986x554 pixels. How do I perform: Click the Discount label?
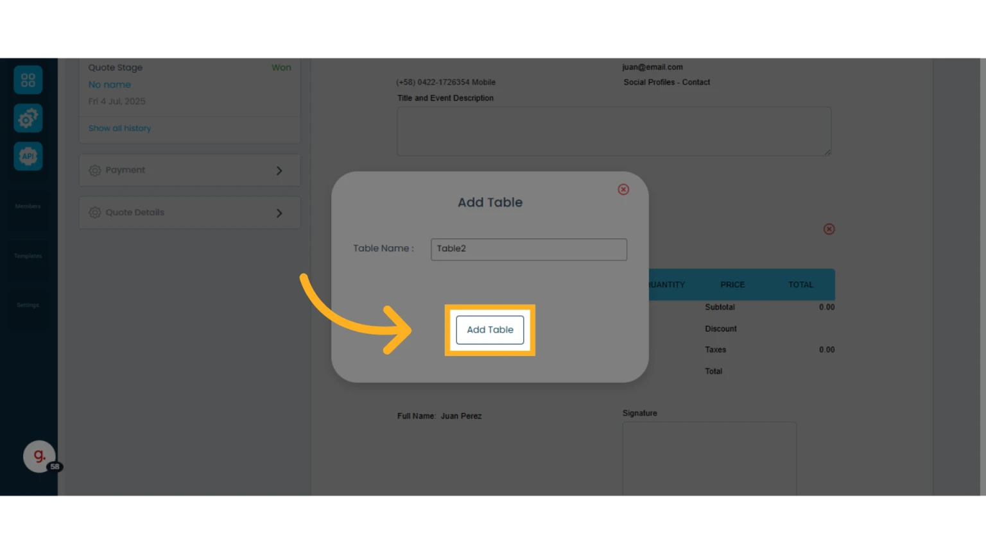(721, 329)
